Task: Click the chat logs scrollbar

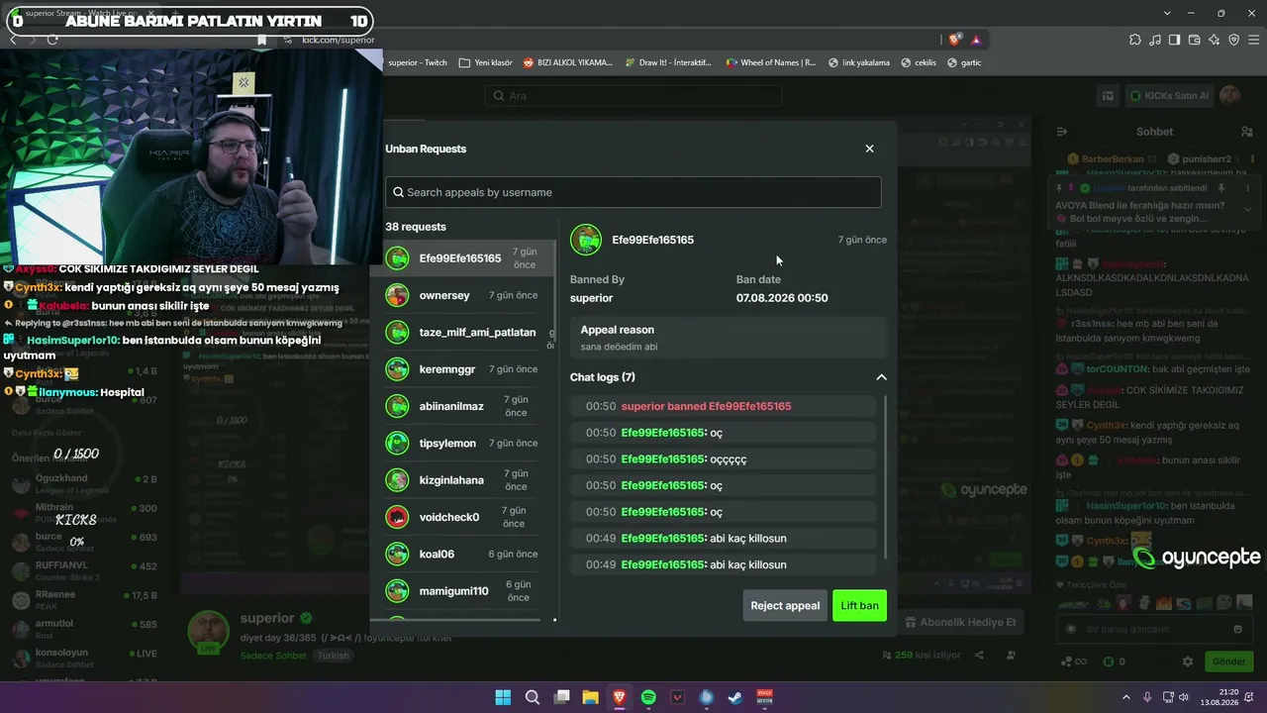Action: (885, 477)
